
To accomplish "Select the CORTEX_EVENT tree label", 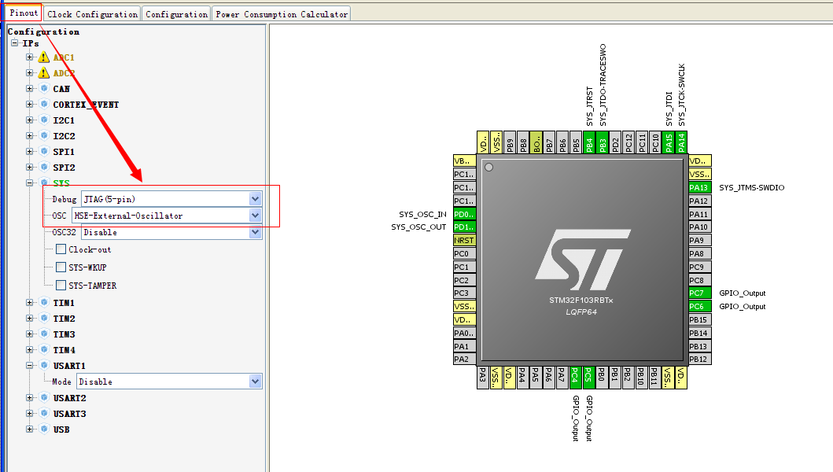I will point(86,105).
